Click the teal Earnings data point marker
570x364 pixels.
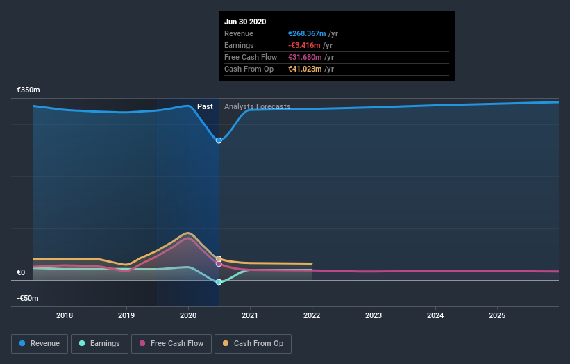pos(219,282)
